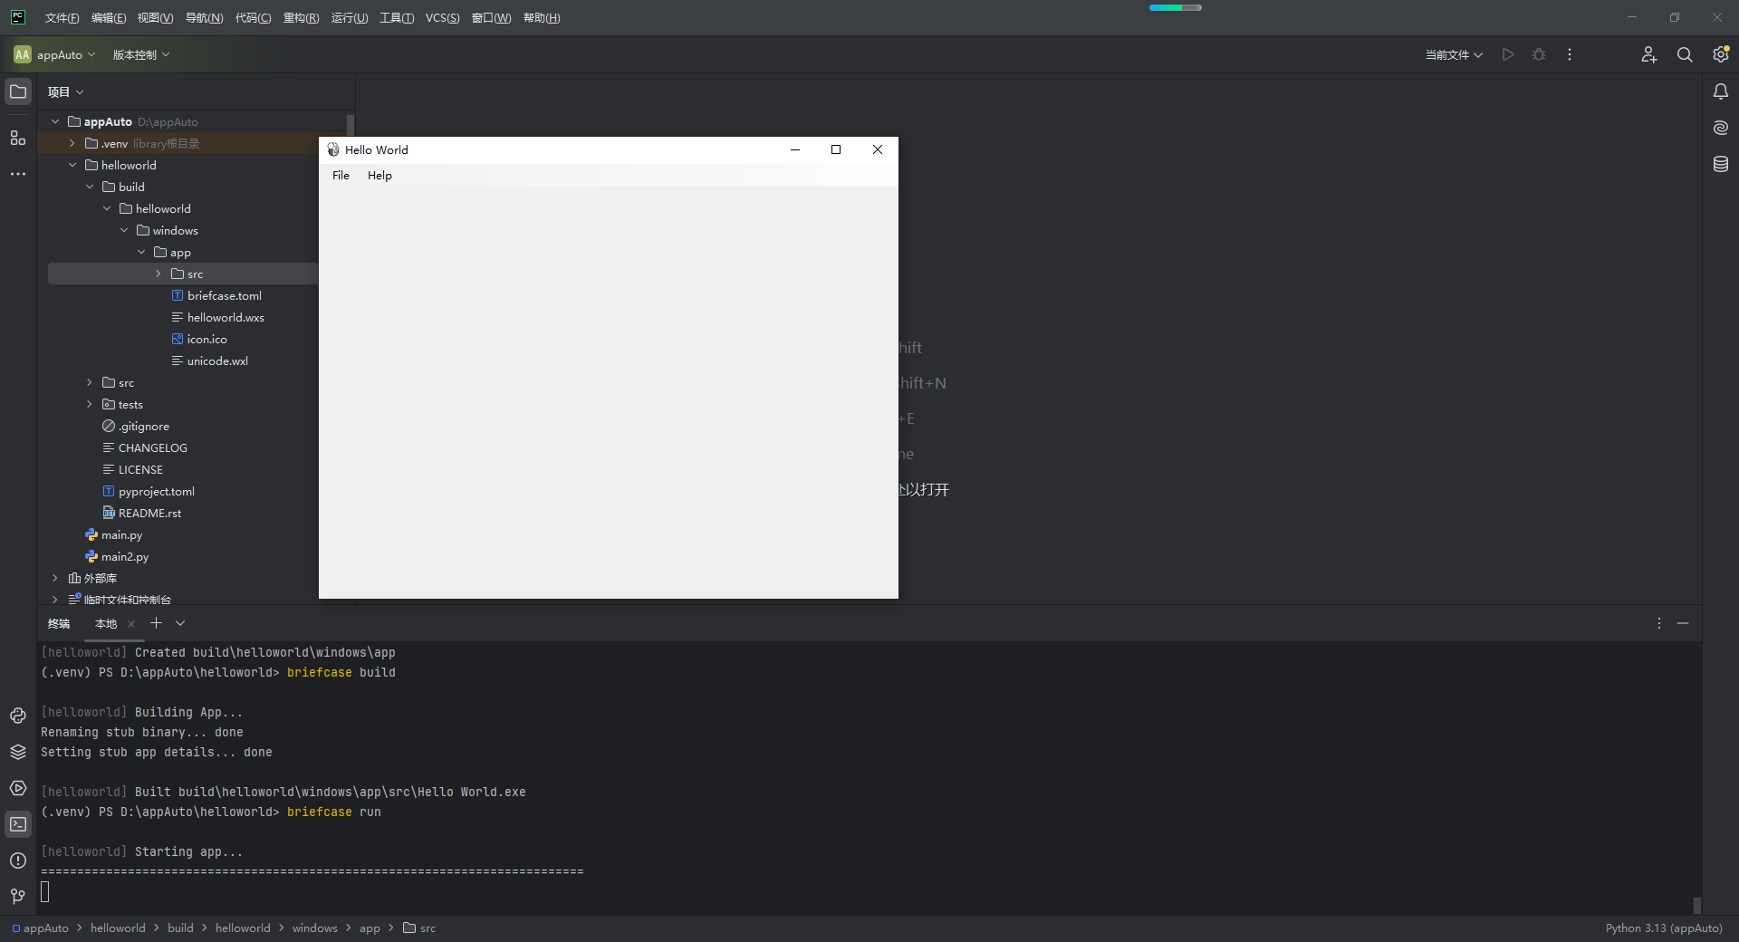Add a new terminal tab

[x=156, y=623]
